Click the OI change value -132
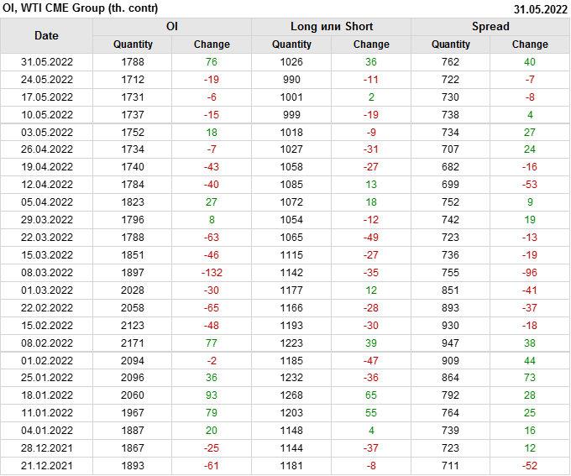Image resolution: width=571 pixels, height=476 pixels. (212, 273)
